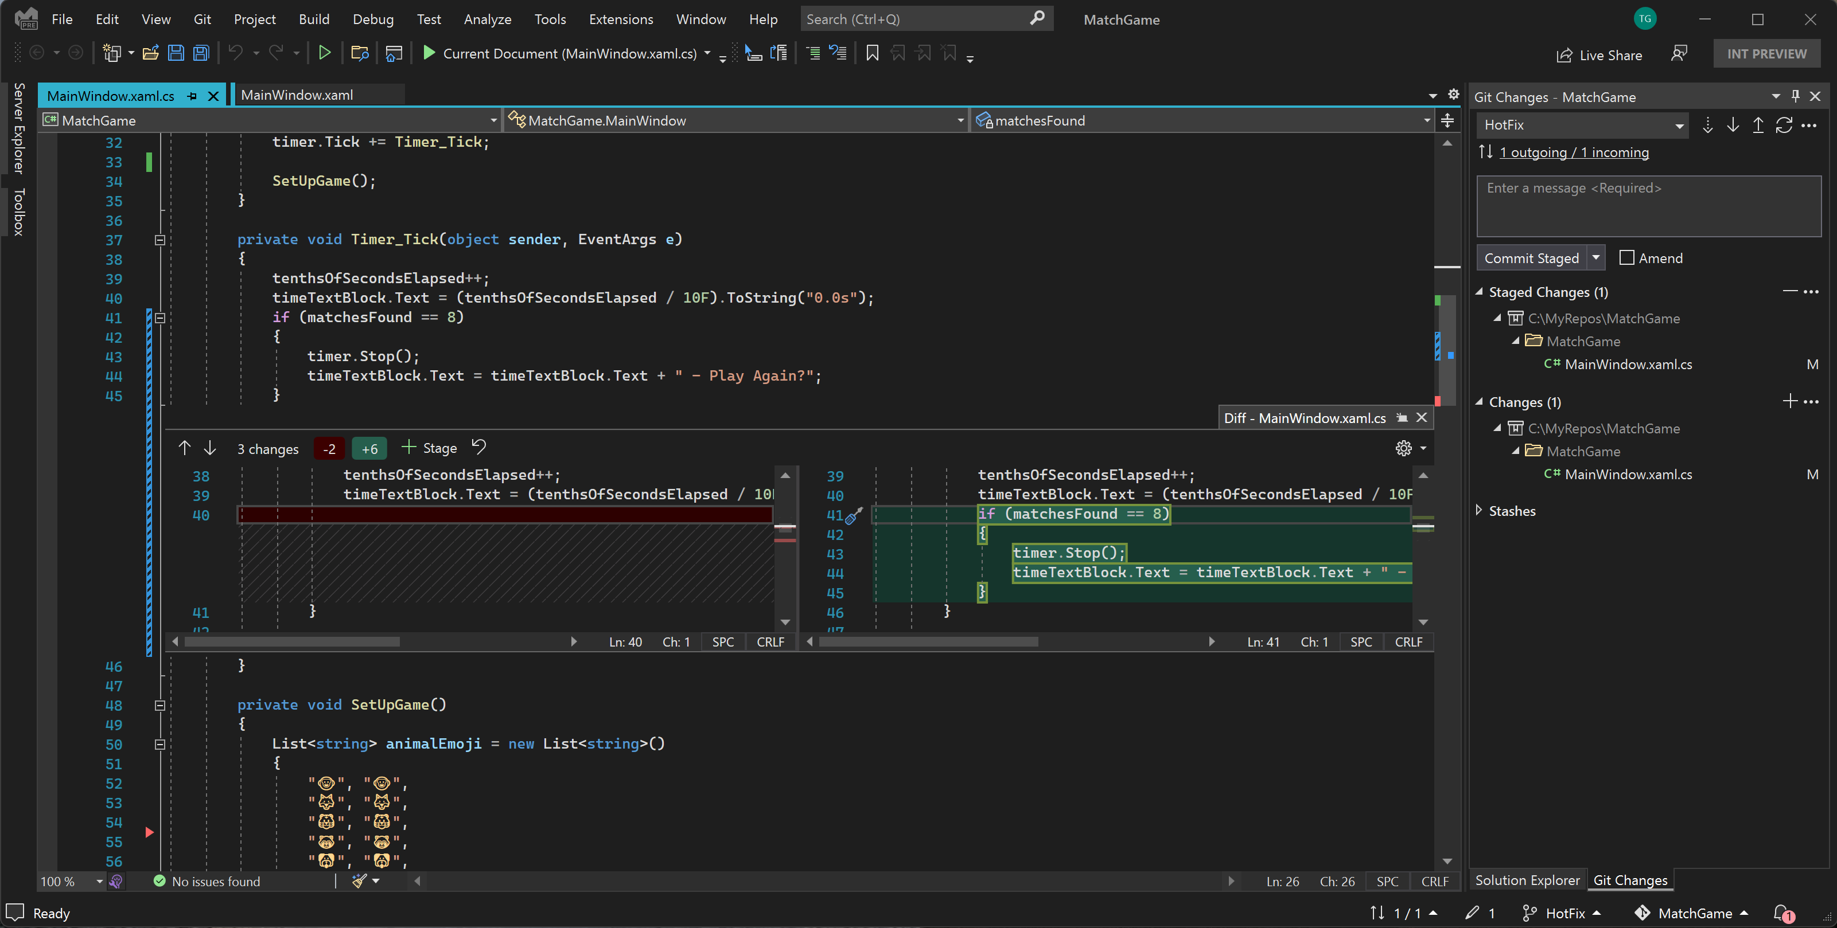Select the MainWindow.xaml.cs tab

click(111, 95)
